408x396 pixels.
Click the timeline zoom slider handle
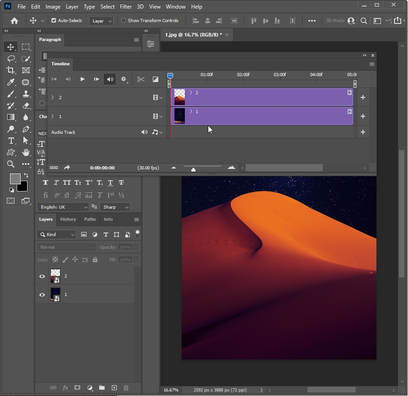point(193,169)
